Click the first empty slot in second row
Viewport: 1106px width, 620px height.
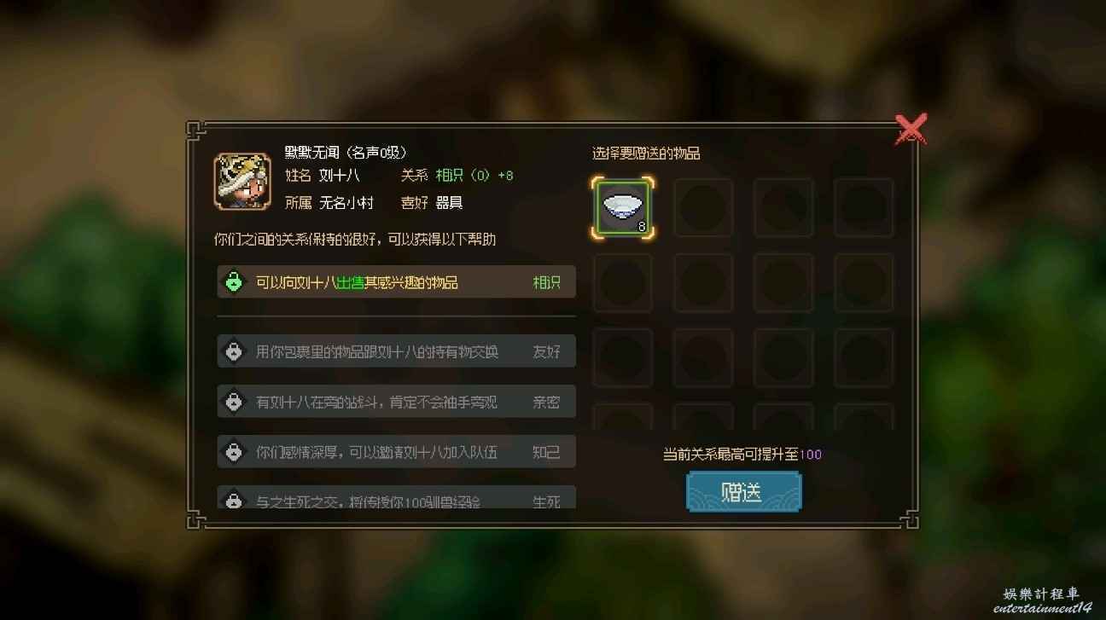pos(623,282)
